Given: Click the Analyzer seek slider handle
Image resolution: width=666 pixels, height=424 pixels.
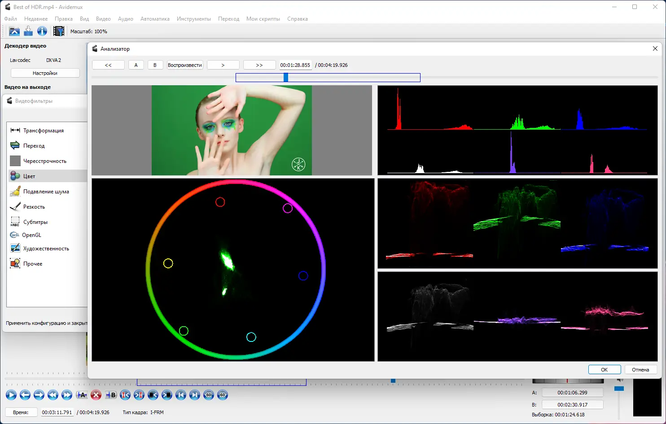Looking at the screenshot, I should click(x=286, y=78).
